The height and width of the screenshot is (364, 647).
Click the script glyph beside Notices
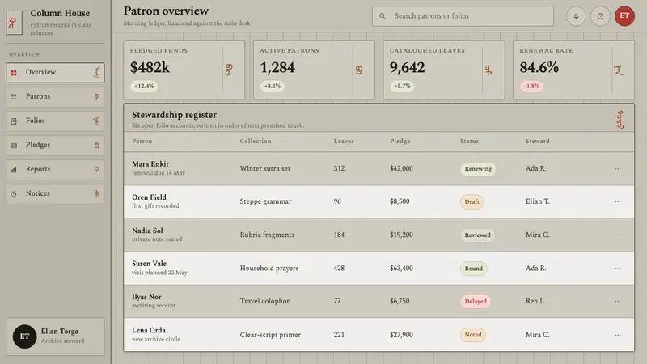tap(96, 193)
